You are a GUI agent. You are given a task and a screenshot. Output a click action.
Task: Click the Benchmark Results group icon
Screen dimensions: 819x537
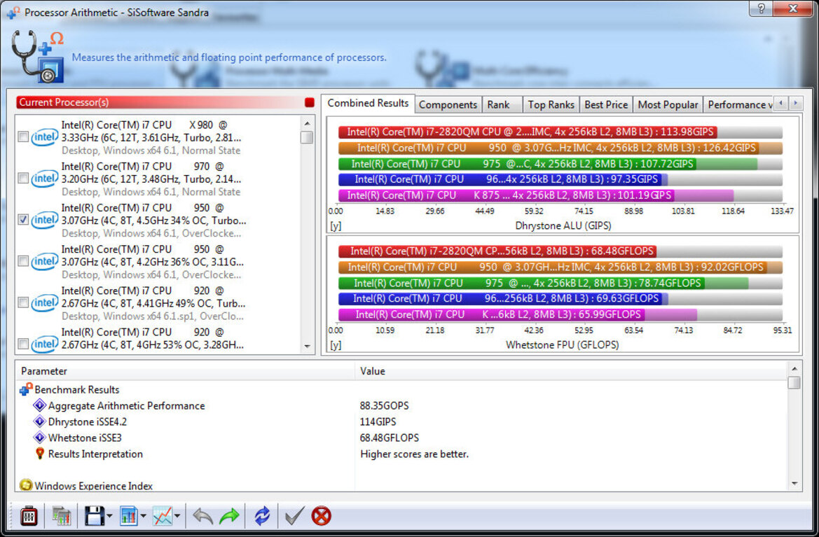26,389
